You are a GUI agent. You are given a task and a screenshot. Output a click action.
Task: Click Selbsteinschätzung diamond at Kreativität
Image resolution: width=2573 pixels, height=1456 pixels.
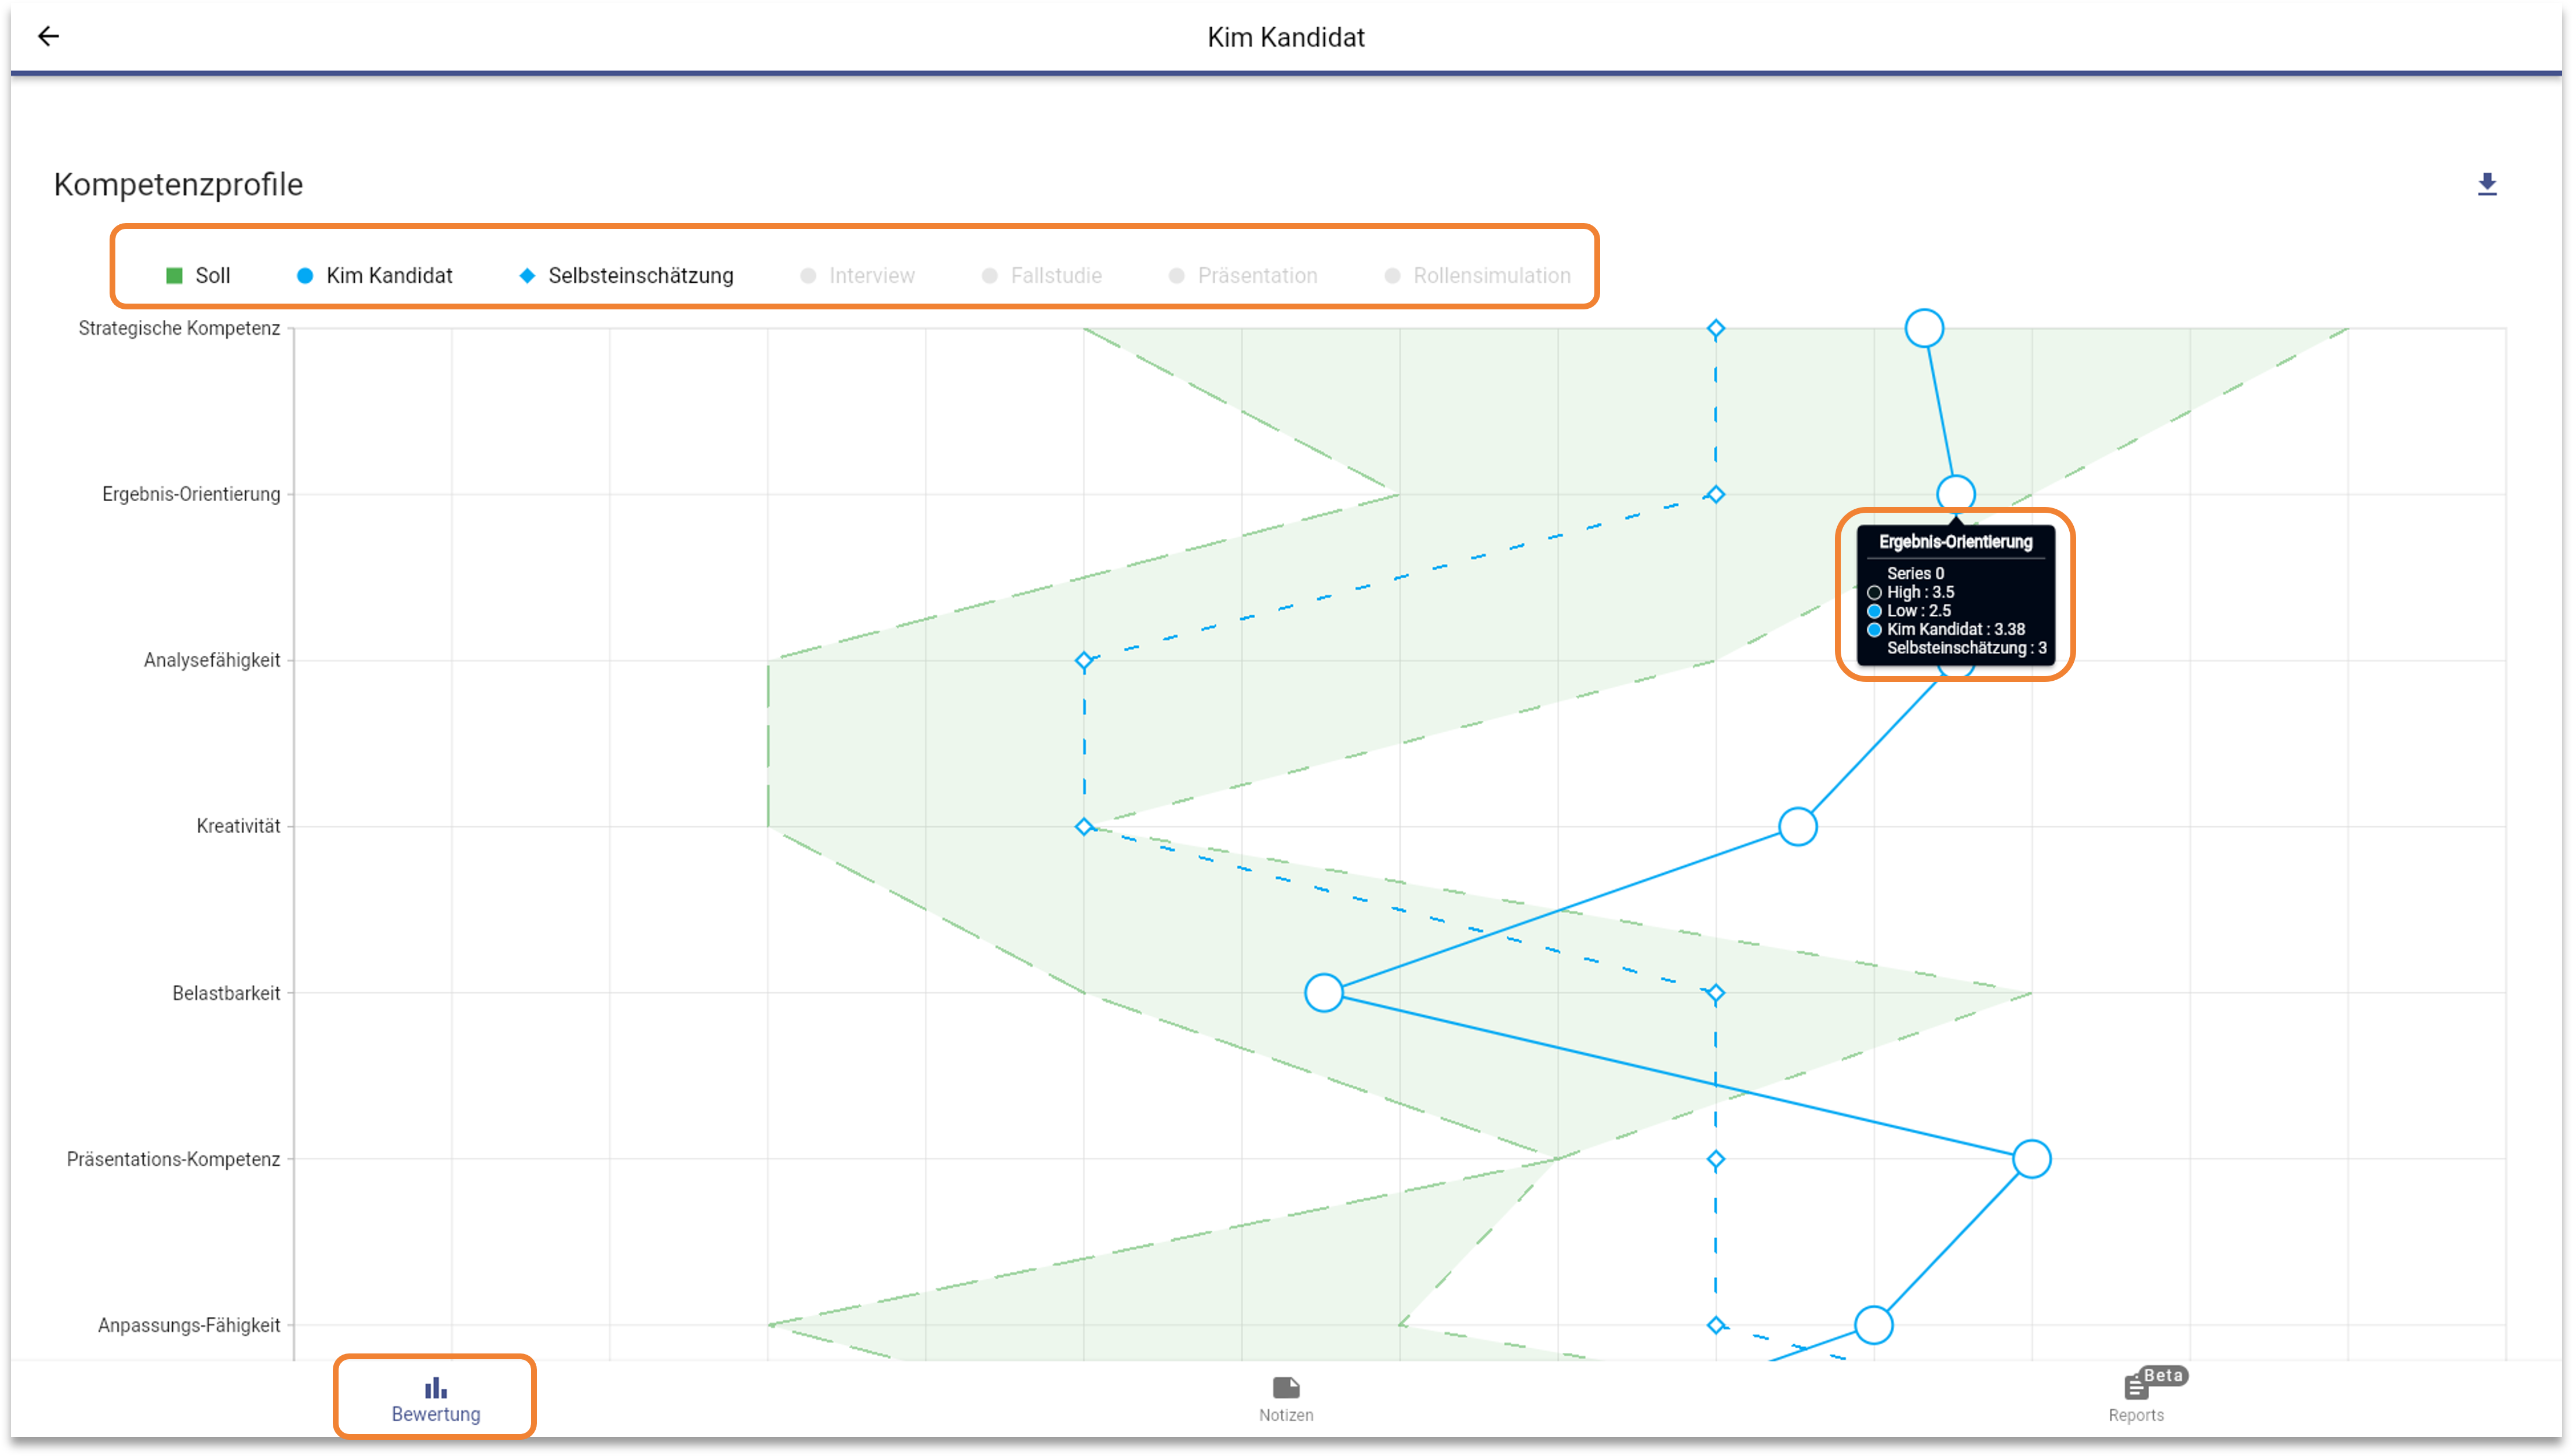click(x=1084, y=827)
